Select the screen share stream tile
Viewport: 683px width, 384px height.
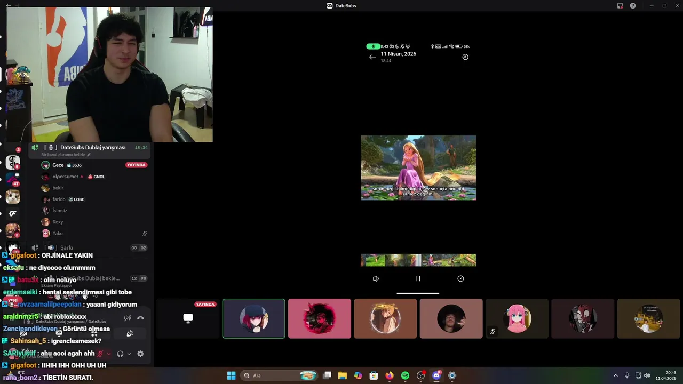click(x=188, y=318)
